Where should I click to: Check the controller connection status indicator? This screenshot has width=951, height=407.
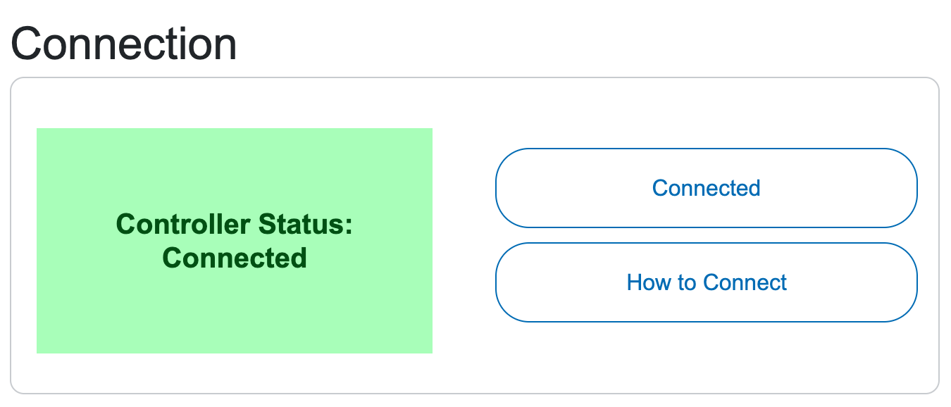pyautogui.click(x=235, y=240)
